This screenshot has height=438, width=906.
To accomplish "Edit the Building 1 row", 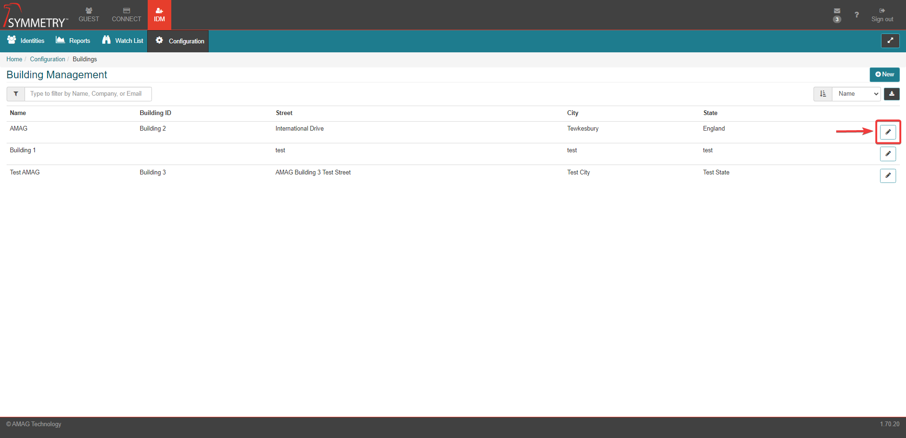I will click(888, 154).
